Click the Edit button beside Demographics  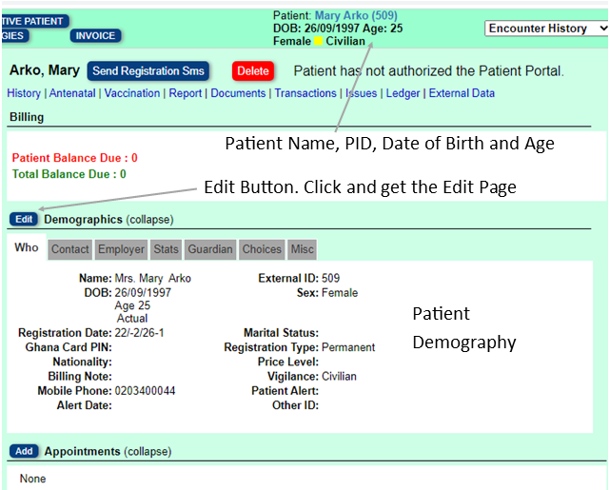(25, 219)
